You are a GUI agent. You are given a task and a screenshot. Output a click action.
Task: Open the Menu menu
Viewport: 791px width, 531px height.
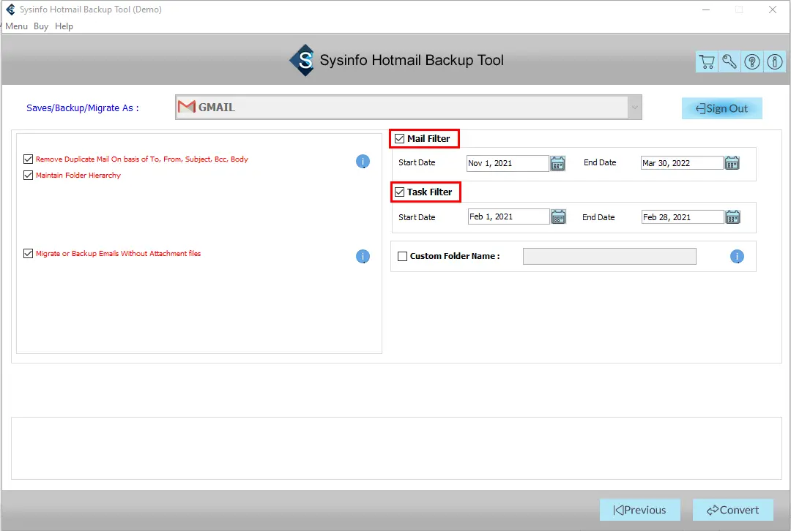pos(17,26)
